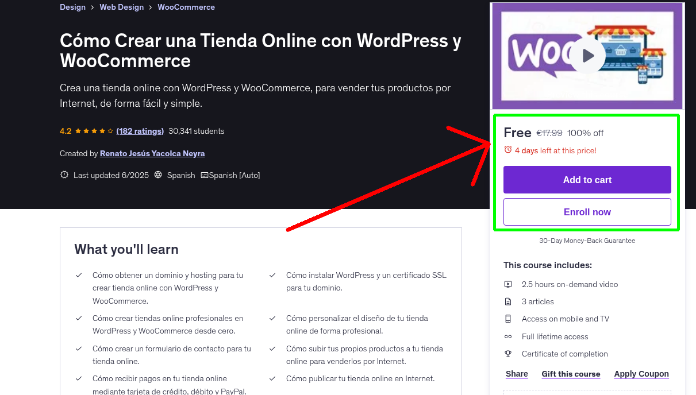This screenshot has height=395, width=696.
Task: Select the checkmark beside the WordPress SSL topic
Action: click(272, 275)
